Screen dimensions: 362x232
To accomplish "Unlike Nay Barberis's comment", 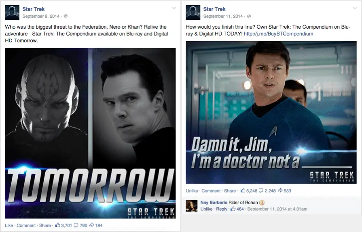I will (x=206, y=209).
